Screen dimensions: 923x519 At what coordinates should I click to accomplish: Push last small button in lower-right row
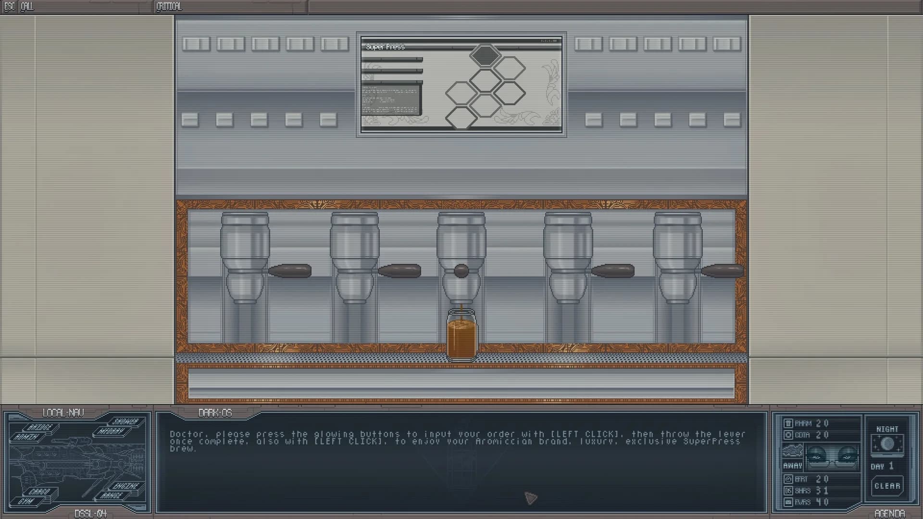click(732, 120)
